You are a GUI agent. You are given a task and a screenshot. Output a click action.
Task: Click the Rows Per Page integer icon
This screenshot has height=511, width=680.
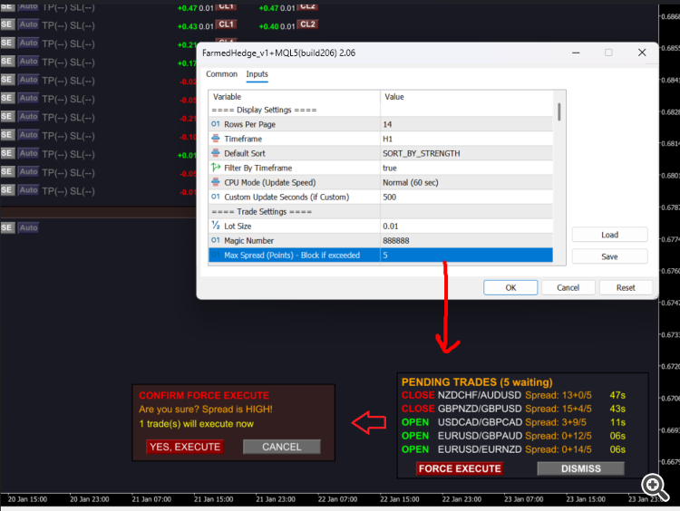[215, 124]
